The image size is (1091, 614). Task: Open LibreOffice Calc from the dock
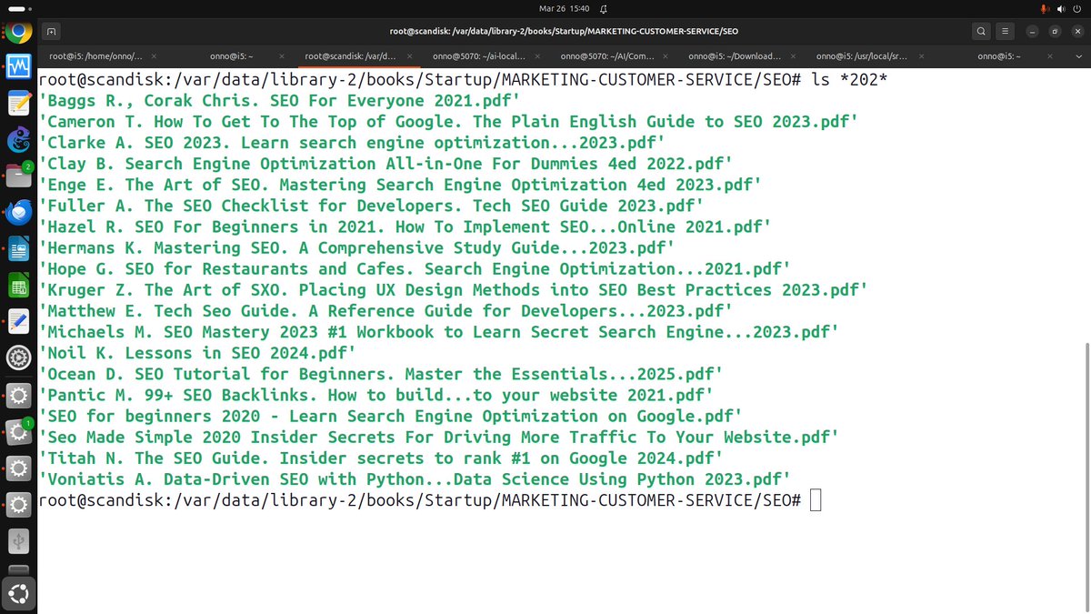(x=18, y=286)
